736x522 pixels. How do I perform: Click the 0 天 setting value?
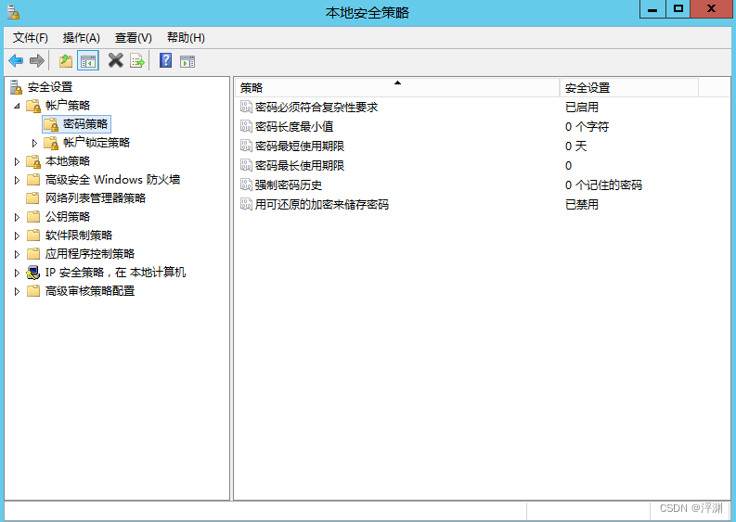pos(576,146)
